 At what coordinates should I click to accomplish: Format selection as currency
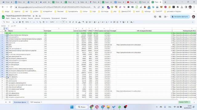(34, 22)
